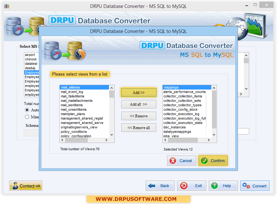Click the red power icon on Exit
Image resolution: width=277 pixels, height=204 pixels.
(x=184, y=186)
